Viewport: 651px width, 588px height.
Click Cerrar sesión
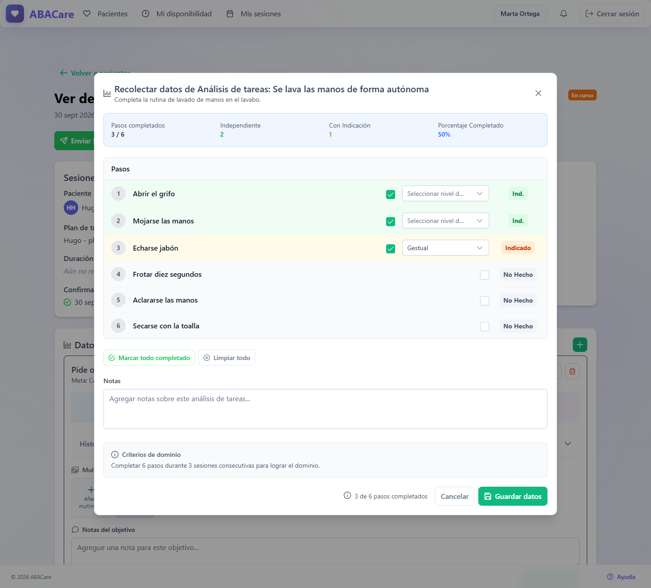coord(613,14)
